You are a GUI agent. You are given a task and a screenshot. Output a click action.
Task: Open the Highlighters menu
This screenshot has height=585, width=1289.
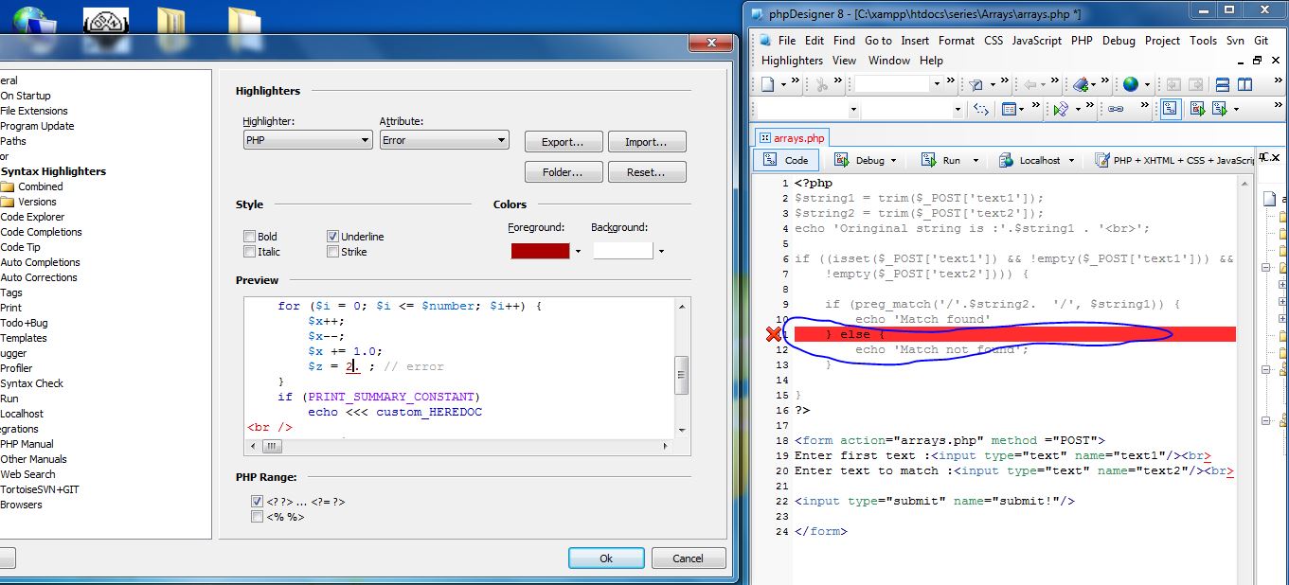[x=792, y=61]
